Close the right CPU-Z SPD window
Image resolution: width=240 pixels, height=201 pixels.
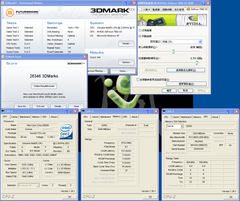click(x=237, y=112)
